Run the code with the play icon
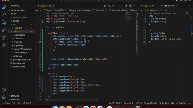193x108 pixels. (105, 6)
